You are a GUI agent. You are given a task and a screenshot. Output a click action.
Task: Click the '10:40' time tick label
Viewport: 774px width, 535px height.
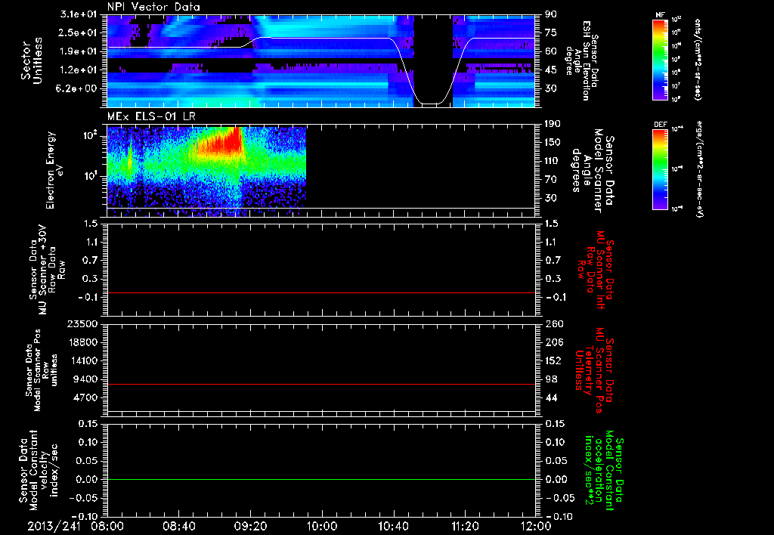click(x=393, y=526)
